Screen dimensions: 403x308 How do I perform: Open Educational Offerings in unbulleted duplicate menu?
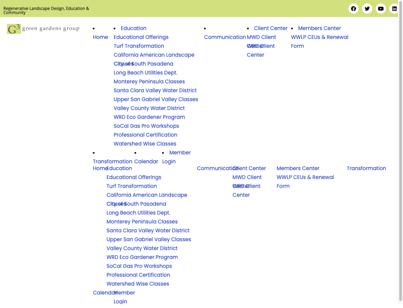coord(134,177)
